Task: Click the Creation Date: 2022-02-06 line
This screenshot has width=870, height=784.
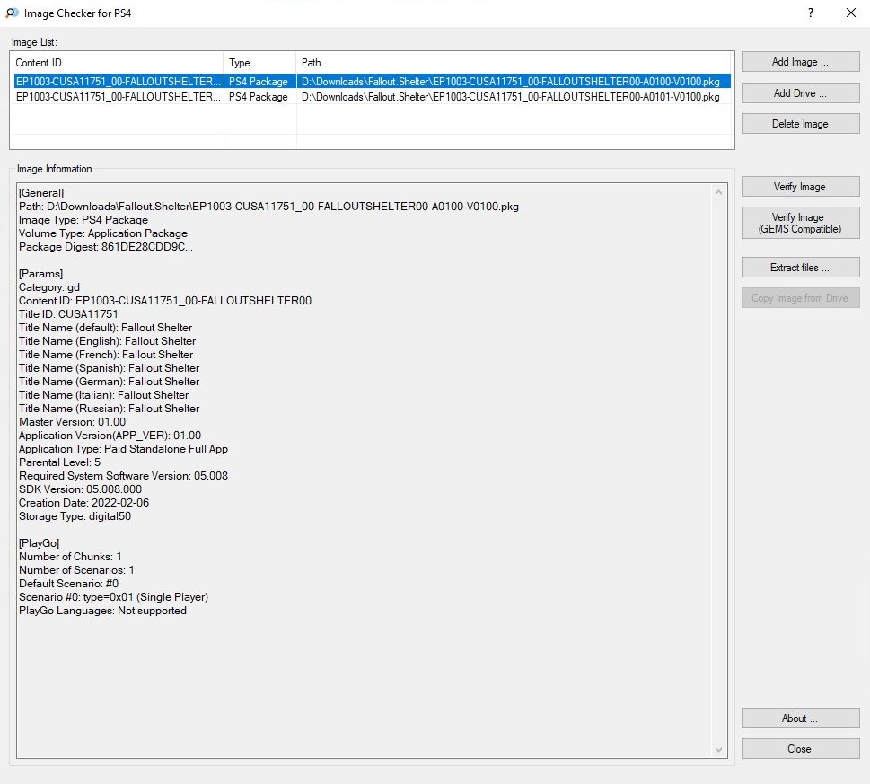Action: [x=83, y=503]
